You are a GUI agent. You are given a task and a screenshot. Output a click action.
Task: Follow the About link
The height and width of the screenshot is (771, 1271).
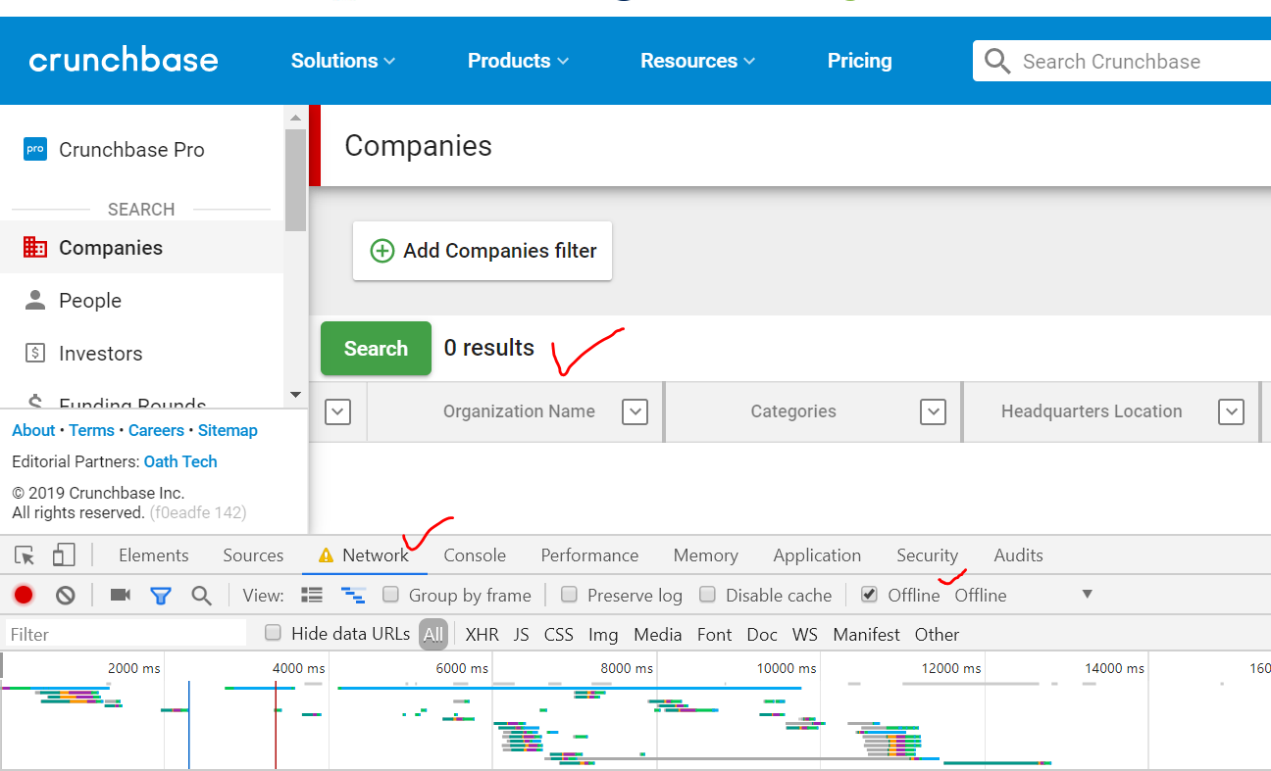click(33, 430)
